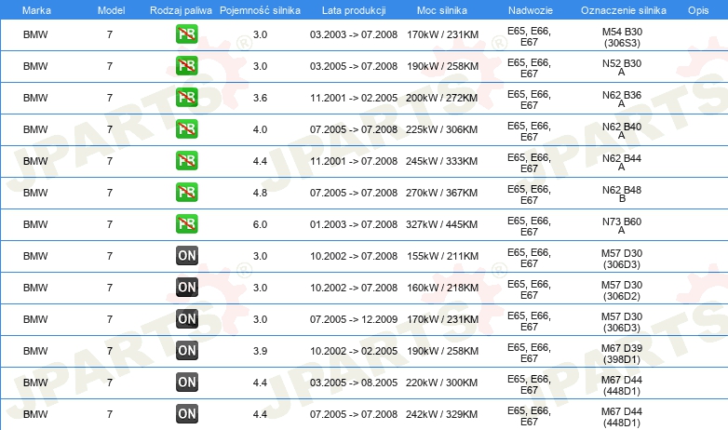
Task: Click the ON diesel icon in the 3.9 M67 D39 row
Action: (186, 351)
